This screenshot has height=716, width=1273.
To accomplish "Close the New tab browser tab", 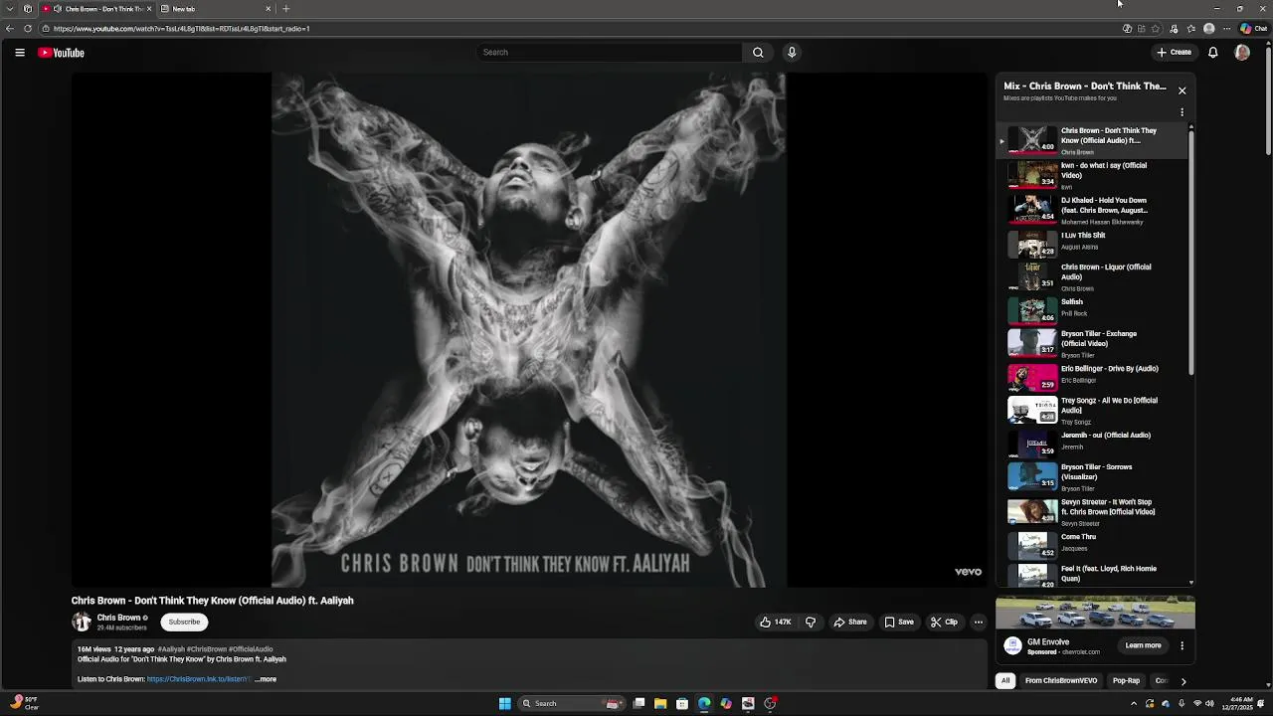I will pyautogui.click(x=268, y=9).
